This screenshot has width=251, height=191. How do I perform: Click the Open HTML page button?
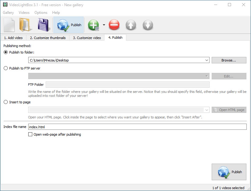[x=229, y=110]
